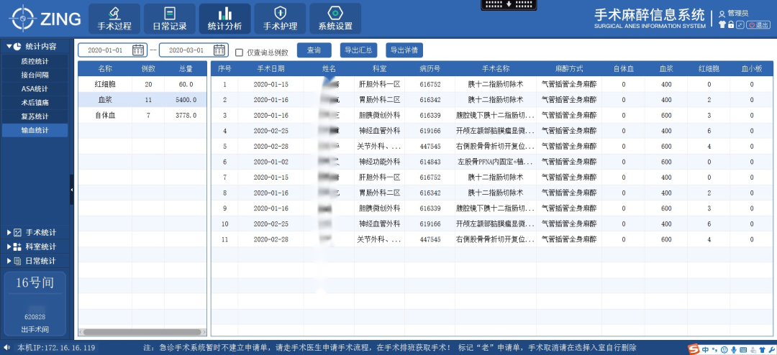The image size is (777, 355).
Task: Click surgery date 2020-01-02
Action: click(x=271, y=162)
